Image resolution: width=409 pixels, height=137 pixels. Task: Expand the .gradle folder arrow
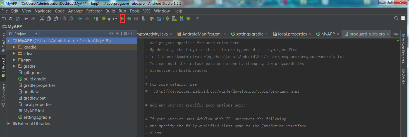pyautogui.click(x=14, y=47)
